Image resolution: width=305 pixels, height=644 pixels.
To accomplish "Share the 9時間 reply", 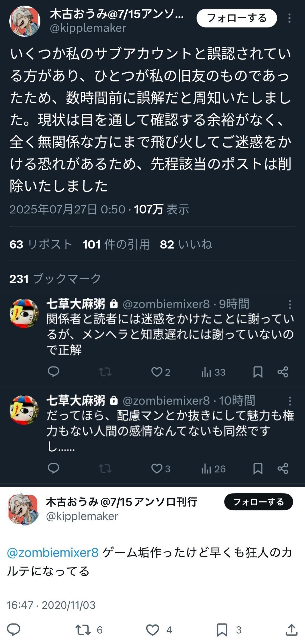I will click(283, 372).
